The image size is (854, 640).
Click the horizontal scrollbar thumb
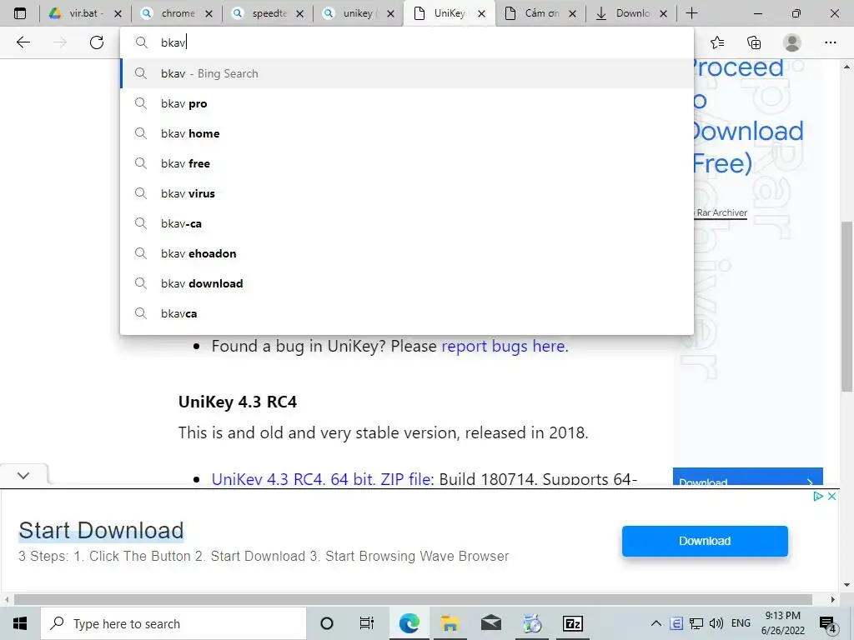tap(413, 599)
